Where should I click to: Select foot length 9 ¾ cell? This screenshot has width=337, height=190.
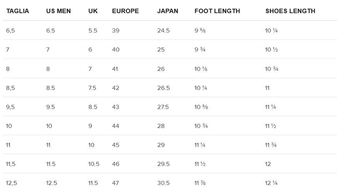(200, 50)
